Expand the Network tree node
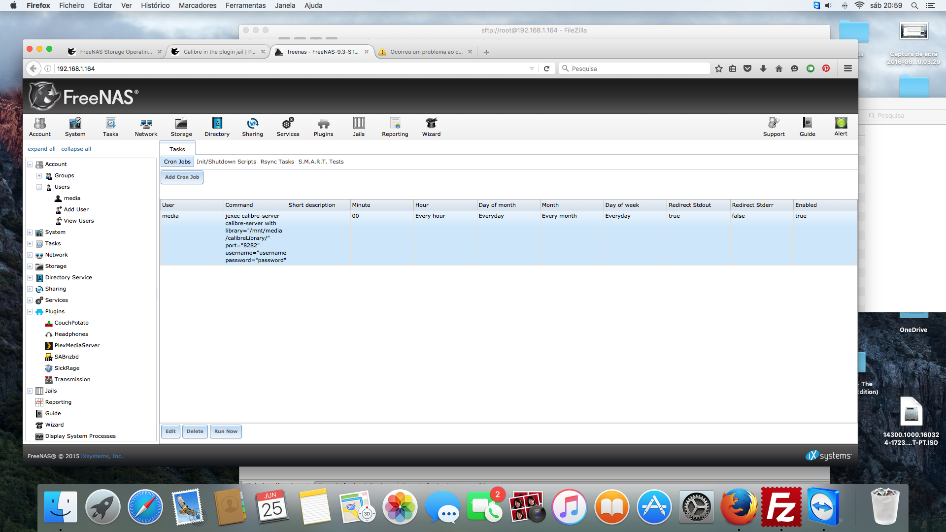 (30, 255)
